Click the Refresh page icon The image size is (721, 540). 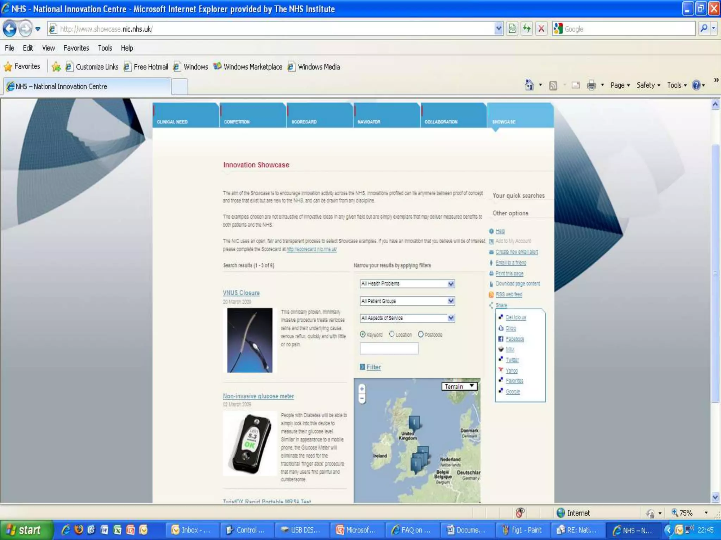(x=527, y=29)
